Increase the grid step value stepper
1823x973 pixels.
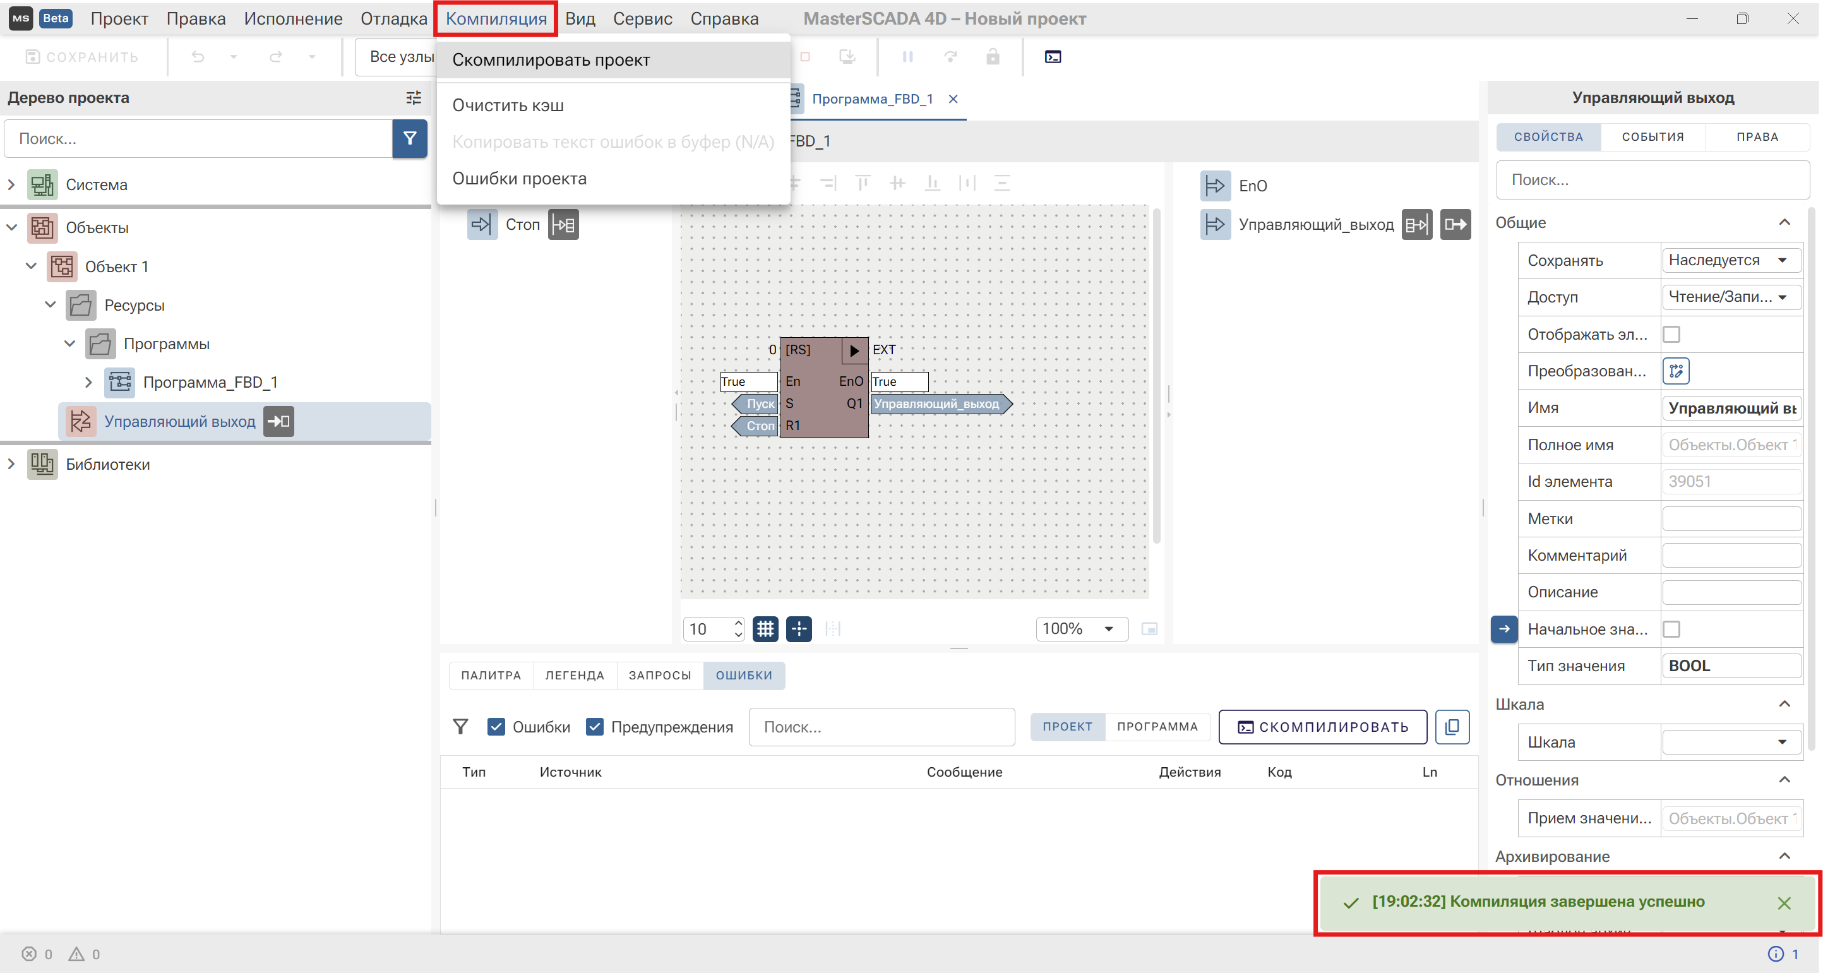(738, 622)
